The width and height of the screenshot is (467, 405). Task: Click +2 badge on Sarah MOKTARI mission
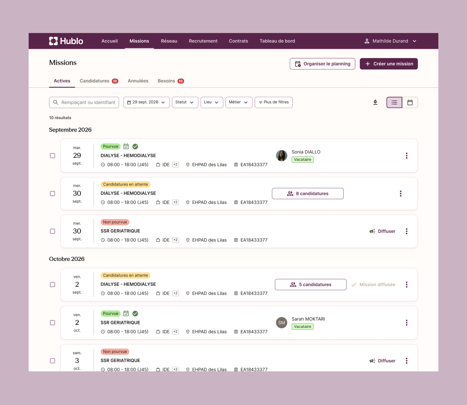coord(176,331)
